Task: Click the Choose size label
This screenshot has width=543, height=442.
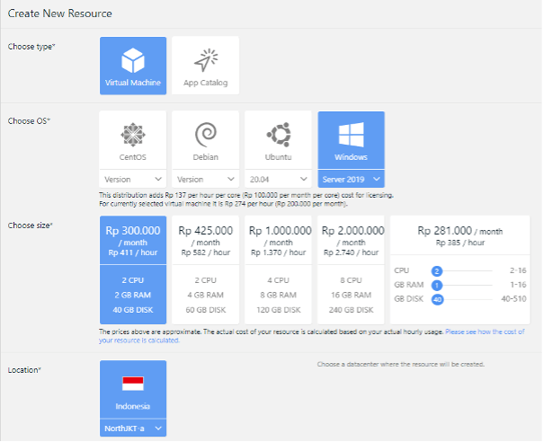Action: 31,225
